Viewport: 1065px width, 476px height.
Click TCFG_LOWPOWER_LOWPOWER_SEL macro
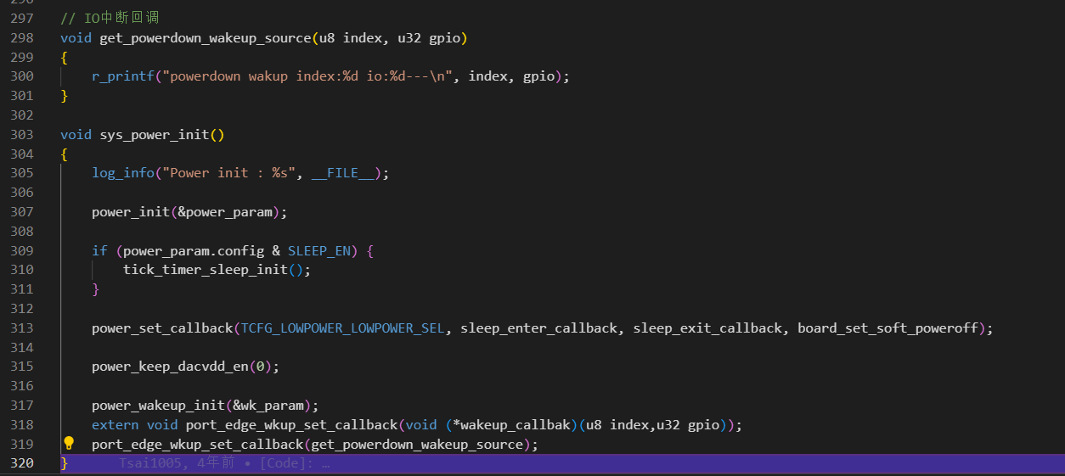click(342, 328)
